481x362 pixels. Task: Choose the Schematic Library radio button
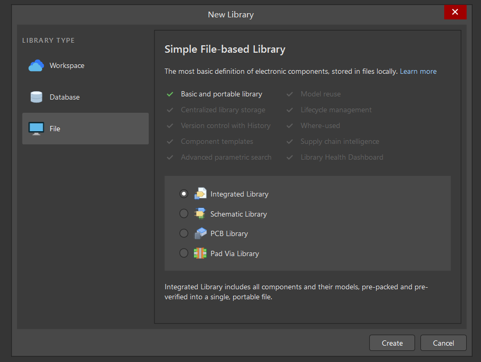pos(184,214)
